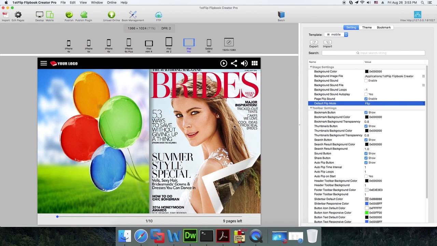437x246 pixels.
Task: Open the Window menu
Action: point(97,2)
